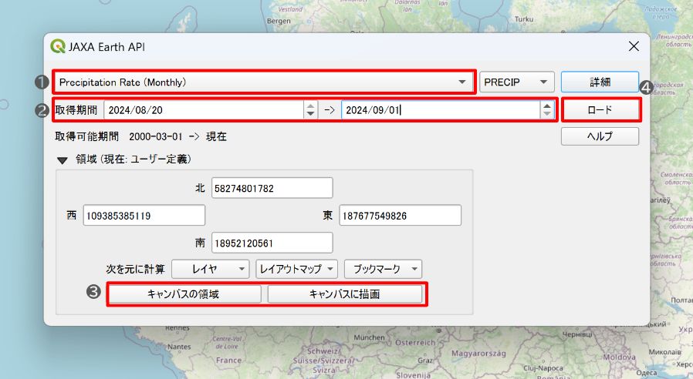This screenshot has height=379, width=693.
Task: Open the レイアウトマップ layout map dropdown
Action: [x=296, y=269]
